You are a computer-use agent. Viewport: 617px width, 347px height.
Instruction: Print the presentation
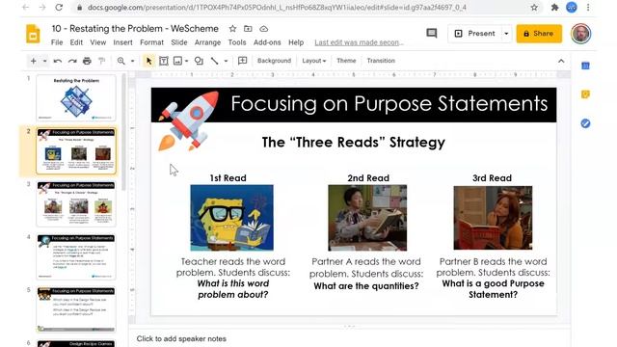87,61
